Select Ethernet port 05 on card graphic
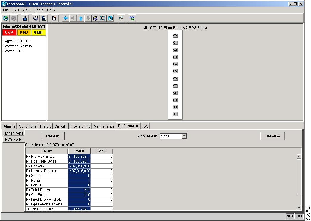Viewport: 311px width, 221px height. coord(175,71)
